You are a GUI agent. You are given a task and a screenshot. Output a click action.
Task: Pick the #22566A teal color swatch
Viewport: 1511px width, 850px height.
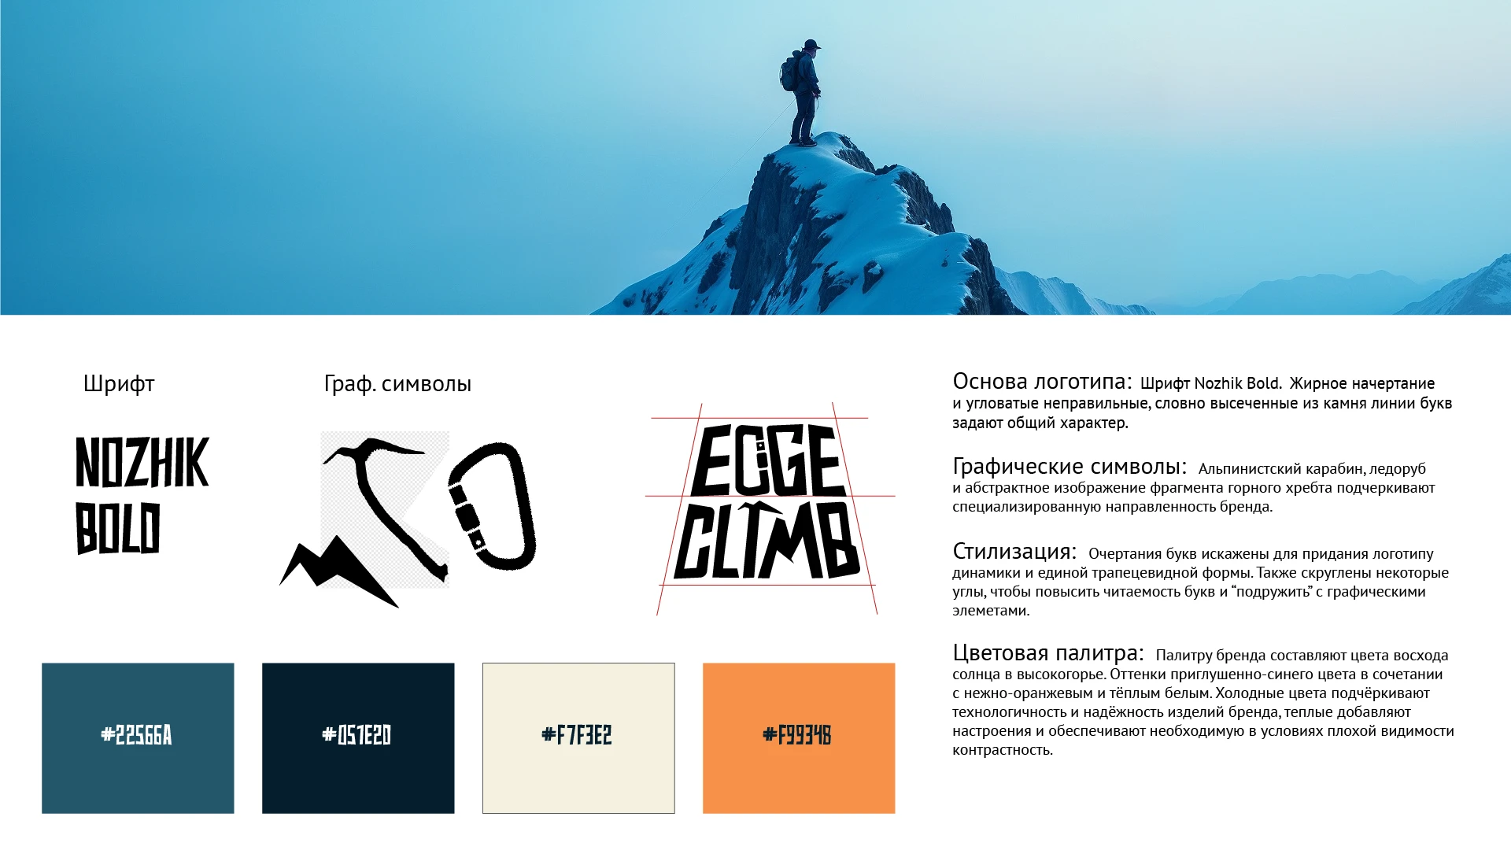click(x=138, y=738)
